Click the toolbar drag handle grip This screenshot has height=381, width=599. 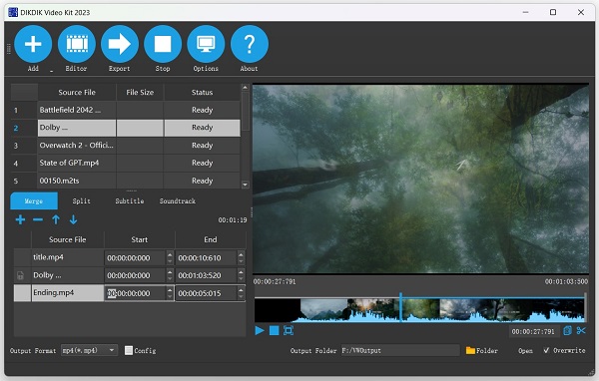coord(8,49)
